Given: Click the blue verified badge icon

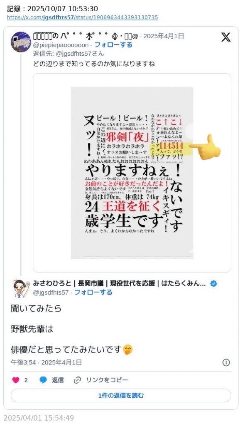Looking at the screenshot, I should click(214, 284).
